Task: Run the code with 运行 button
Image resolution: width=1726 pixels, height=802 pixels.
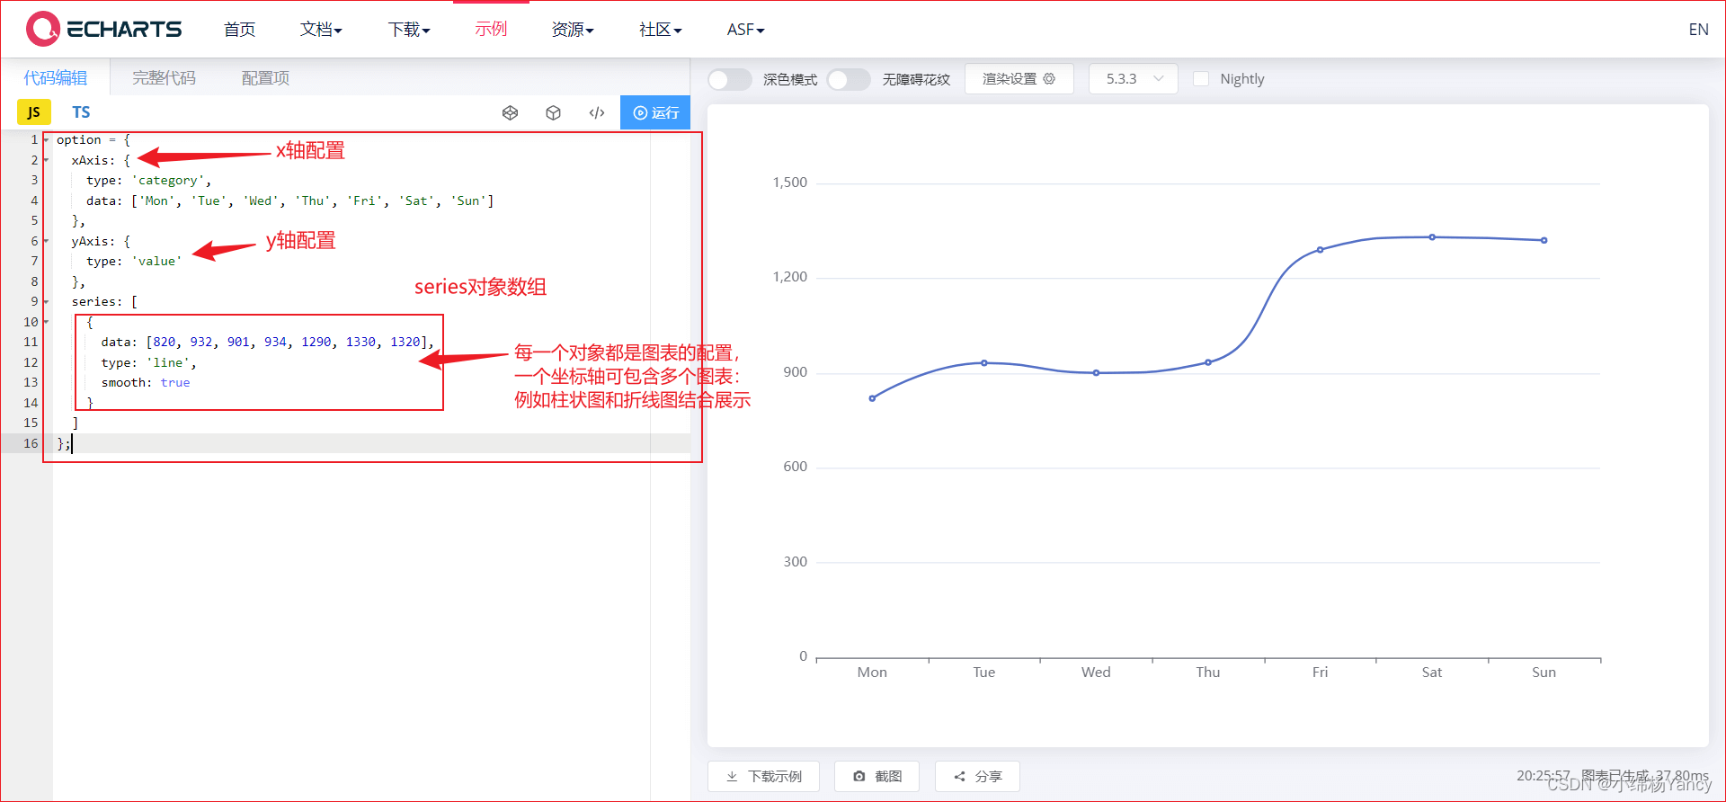Action: (655, 112)
